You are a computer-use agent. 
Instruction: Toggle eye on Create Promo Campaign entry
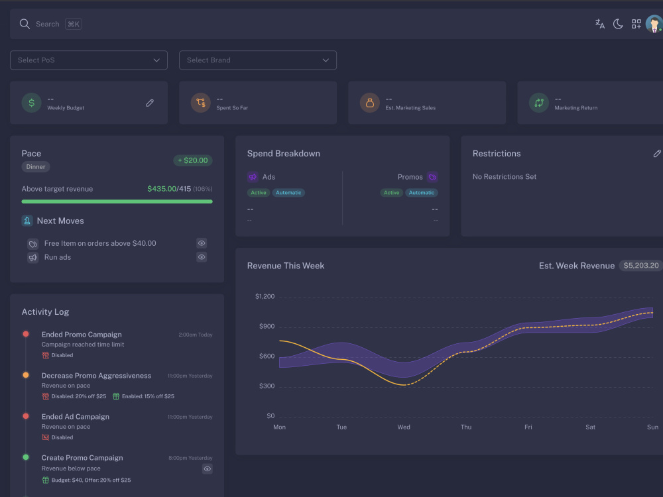(x=207, y=469)
